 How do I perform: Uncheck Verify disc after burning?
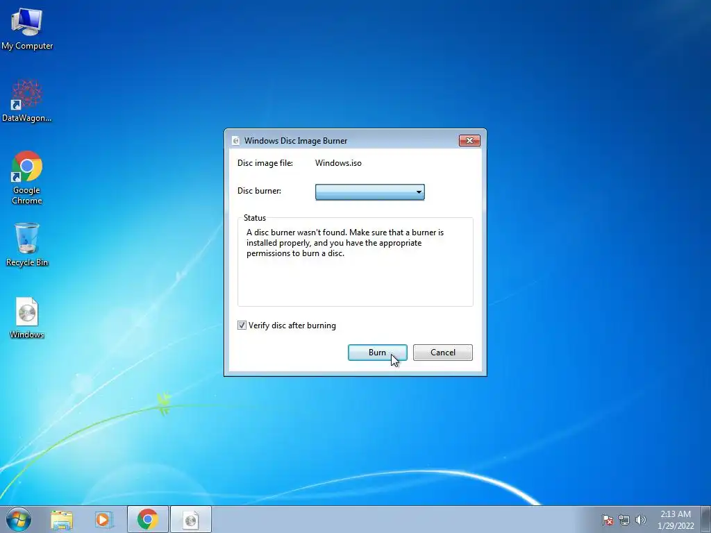click(x=242, y=325)
